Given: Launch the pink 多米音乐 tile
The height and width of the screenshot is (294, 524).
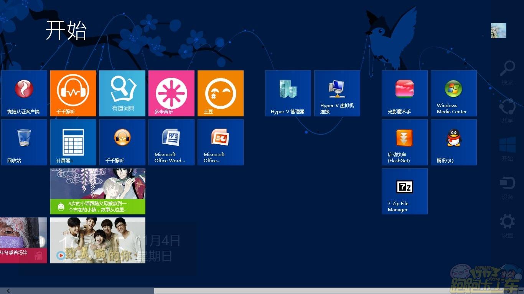Looking at the screenshot, I should (x=171, y=93).
